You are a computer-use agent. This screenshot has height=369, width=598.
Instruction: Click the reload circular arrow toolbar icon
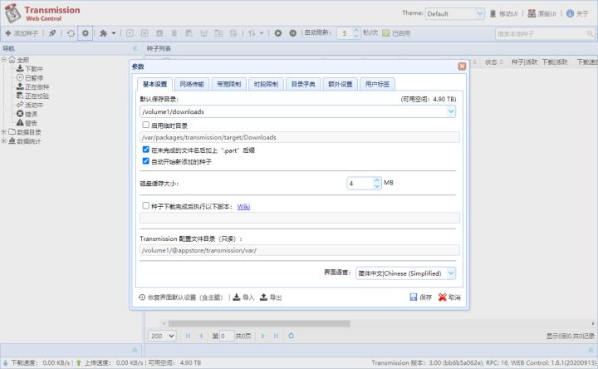click(71, 33)
